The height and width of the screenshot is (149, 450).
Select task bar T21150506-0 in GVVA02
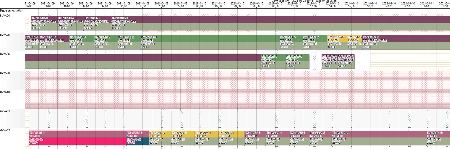tap(207, 138)
